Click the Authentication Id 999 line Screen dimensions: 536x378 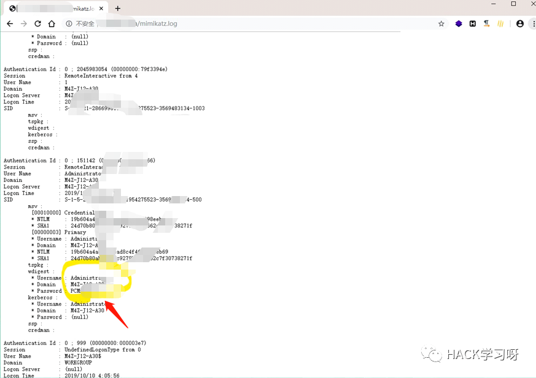[75, 343]
